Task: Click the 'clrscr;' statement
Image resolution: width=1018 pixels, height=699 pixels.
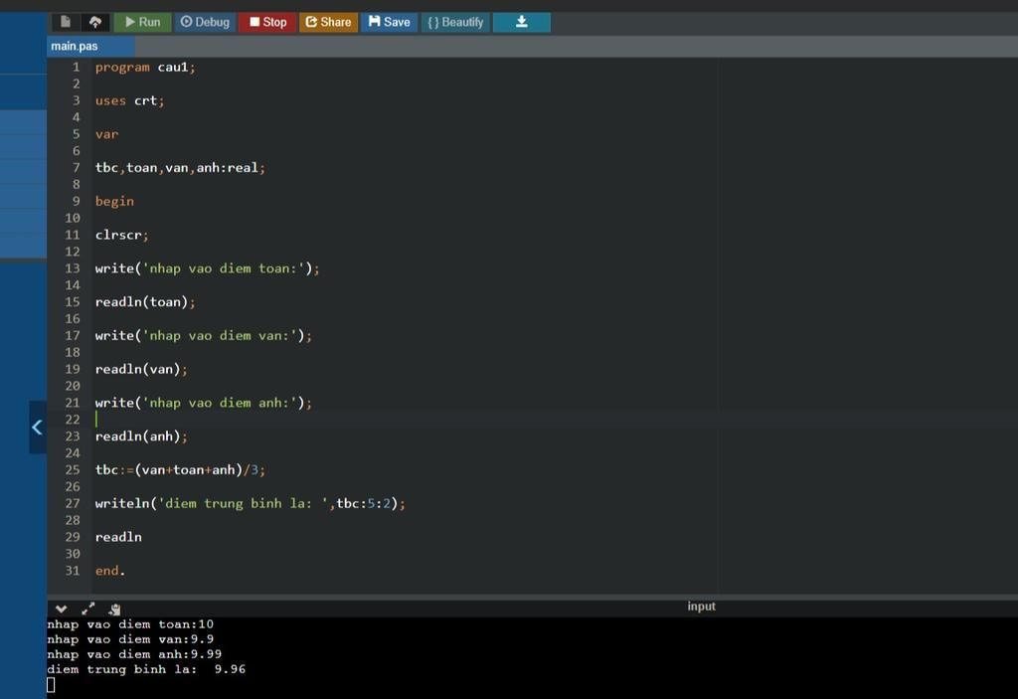Action: (x=122, y=236)
